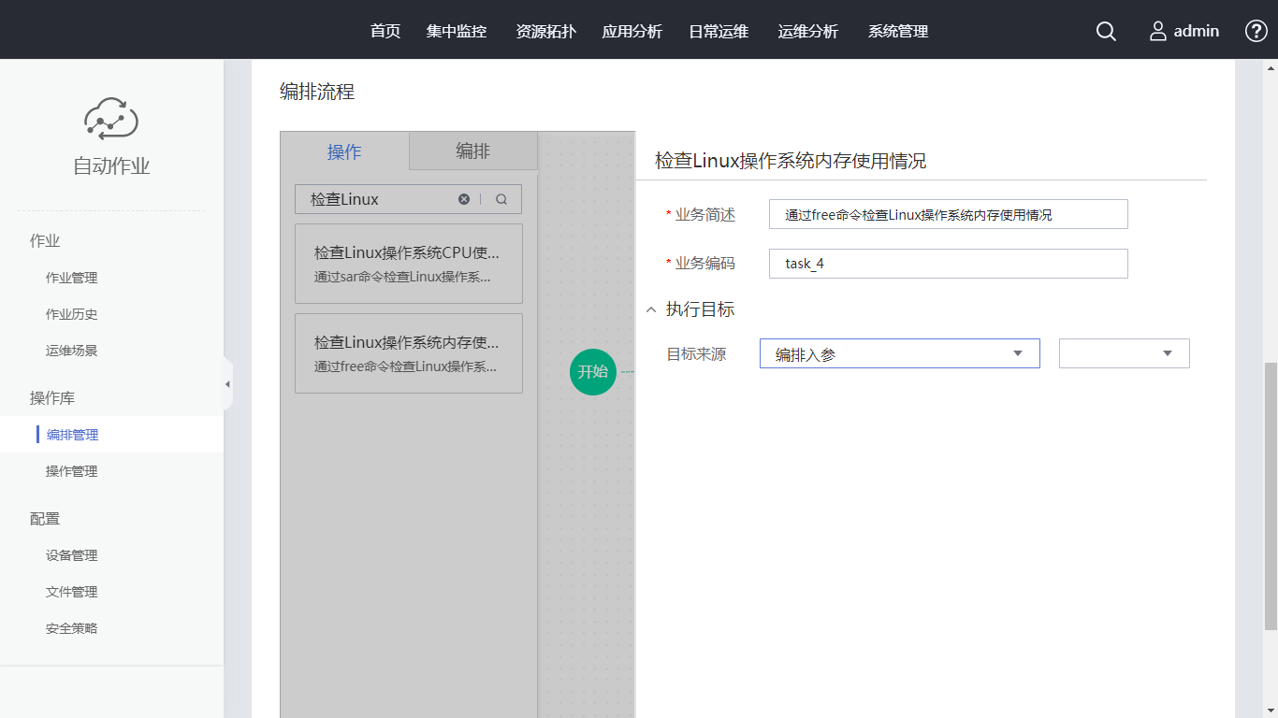Image resolution: width=1278 pixels, height=718 pixels.
Task: Collapse the left sidebar with arrow handle
Action: click(227, 384)
